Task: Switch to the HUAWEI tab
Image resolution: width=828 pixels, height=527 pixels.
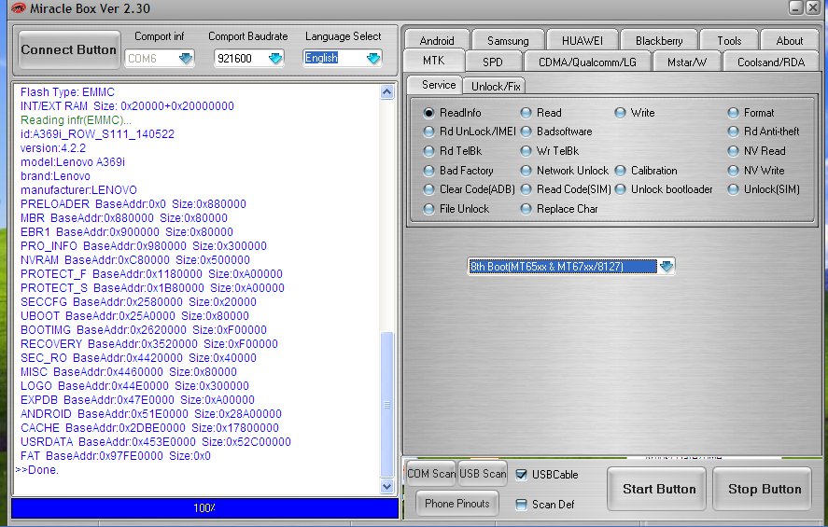Action: point(582,41)
